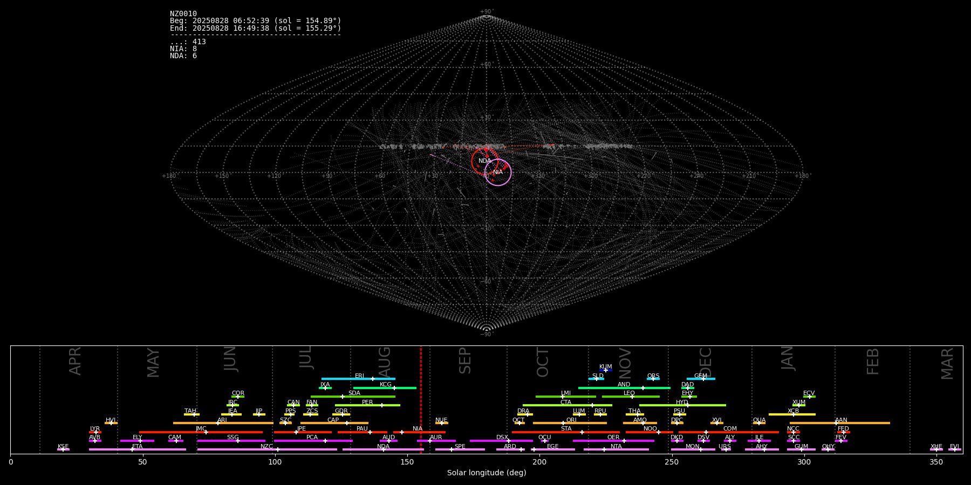Viewport: 971px width, 485px height.
Task: Click the DAD shower label in timeline
Action: (688, 385)
